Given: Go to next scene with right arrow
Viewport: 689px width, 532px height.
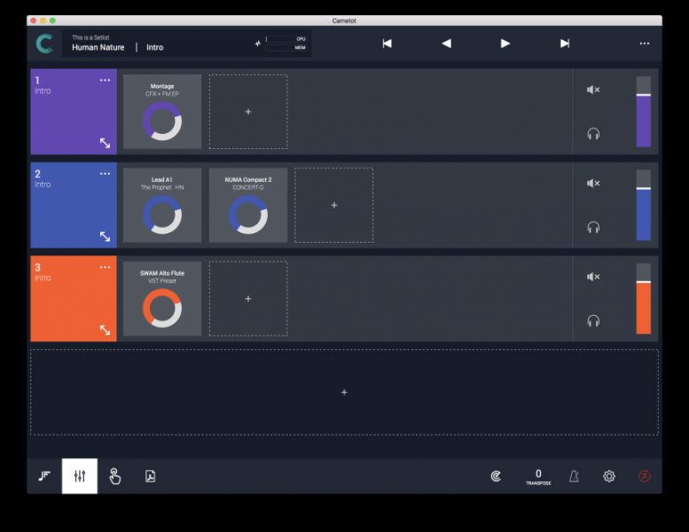Looking at the screenshot, I should click(505, 43).
